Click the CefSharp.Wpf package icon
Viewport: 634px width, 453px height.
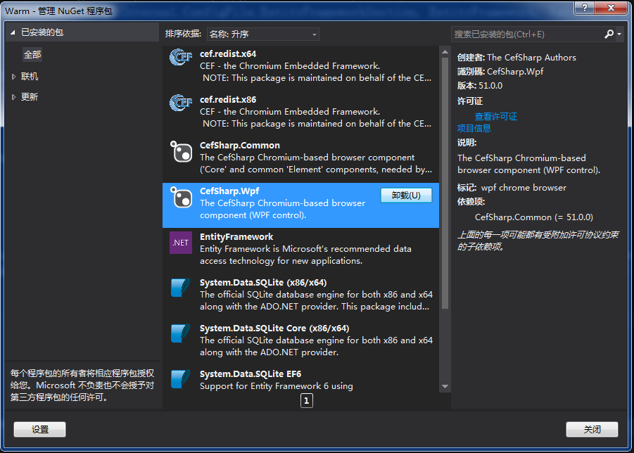pos(181,197)
